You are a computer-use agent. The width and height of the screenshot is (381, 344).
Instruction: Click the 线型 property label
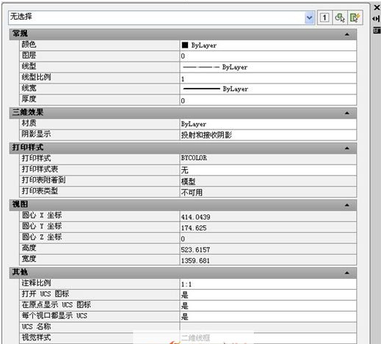(29, 66)
